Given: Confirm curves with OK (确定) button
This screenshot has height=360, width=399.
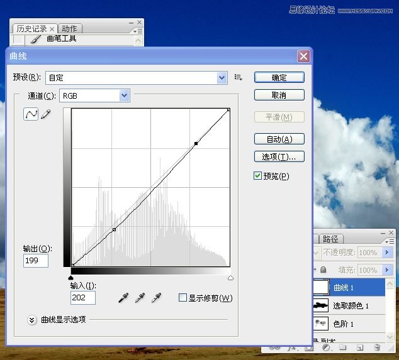Looking at the screenshot, I should pyautogui.click(x=279, y=77).
